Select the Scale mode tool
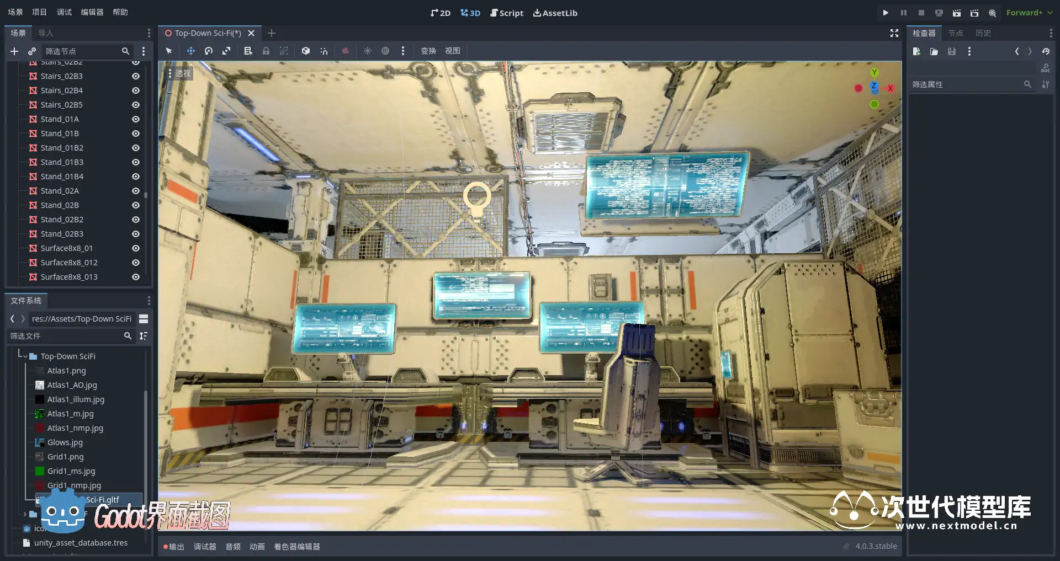 (226, 51)
